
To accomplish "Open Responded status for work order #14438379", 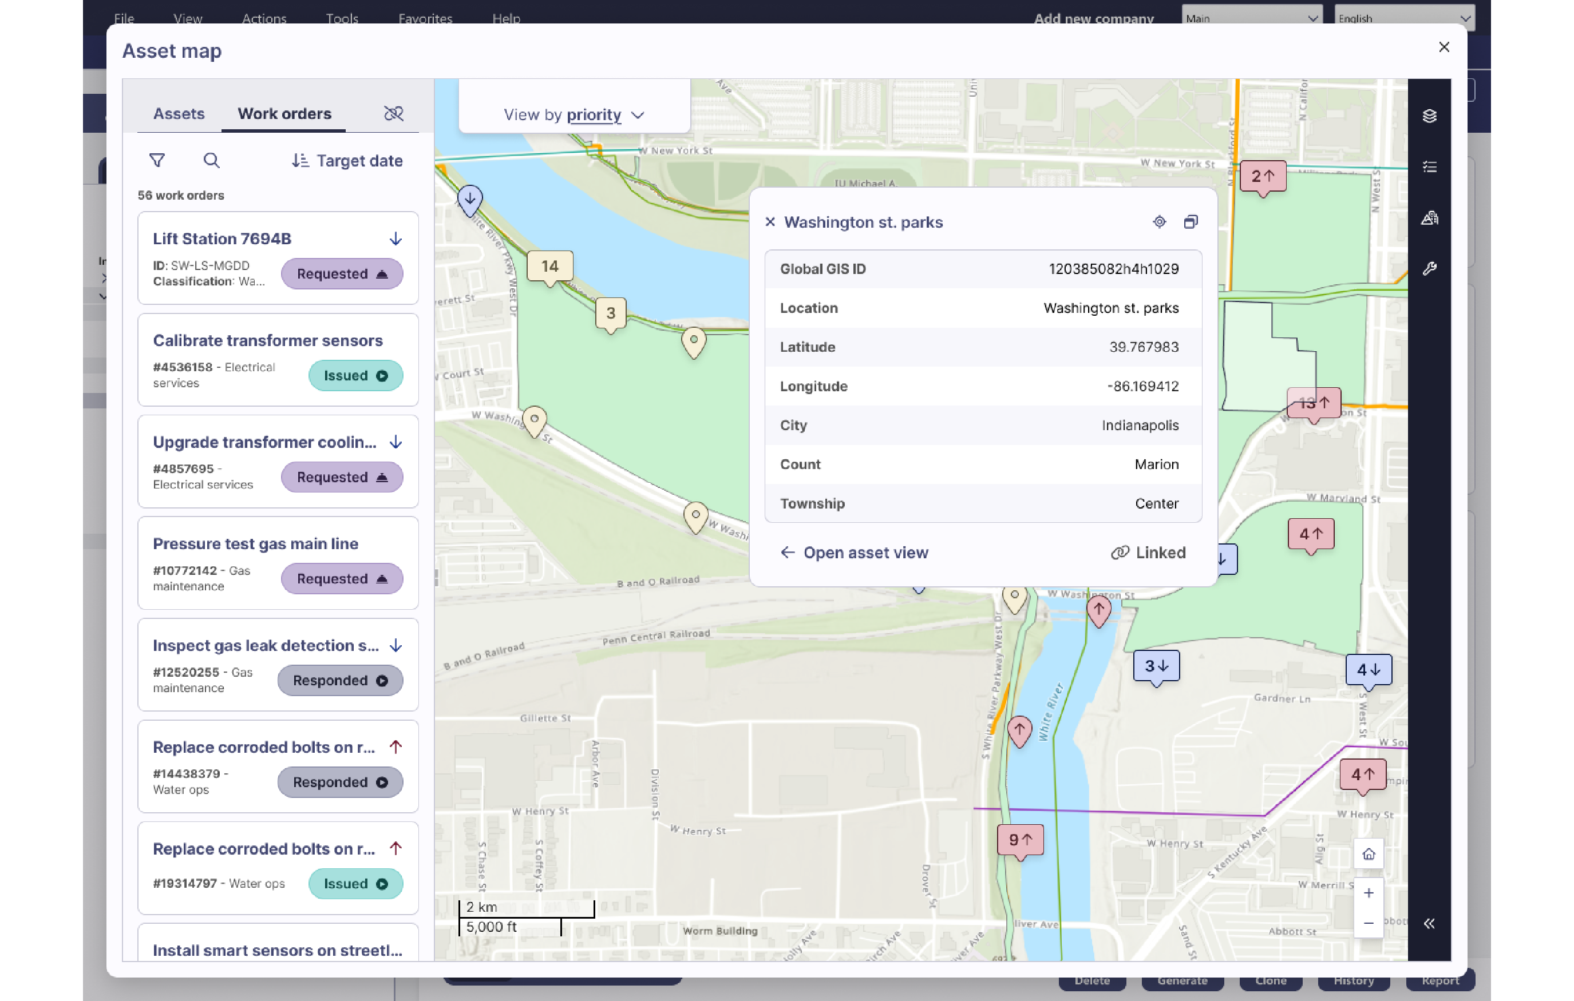I will (340, 782).
